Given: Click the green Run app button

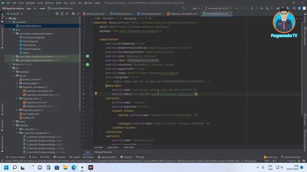Looking at the screenshot, I should point(236,9).
